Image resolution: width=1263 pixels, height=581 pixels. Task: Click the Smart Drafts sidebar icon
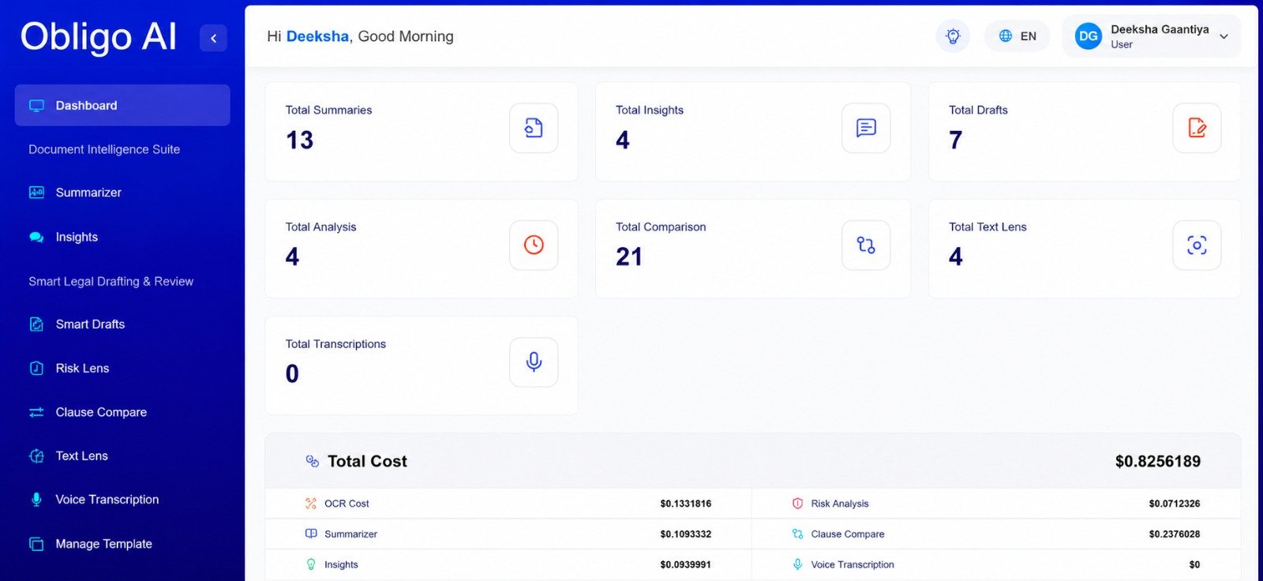click(x=36, y=324)
